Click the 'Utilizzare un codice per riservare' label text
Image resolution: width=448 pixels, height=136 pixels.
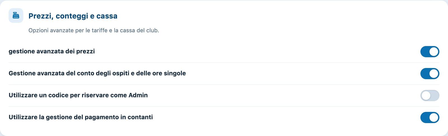pyautogui.click(x=59, y=95)
